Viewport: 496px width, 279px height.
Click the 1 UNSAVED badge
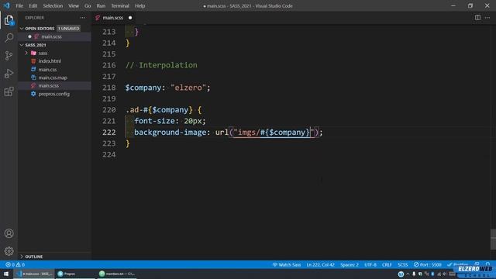(69, 29)
